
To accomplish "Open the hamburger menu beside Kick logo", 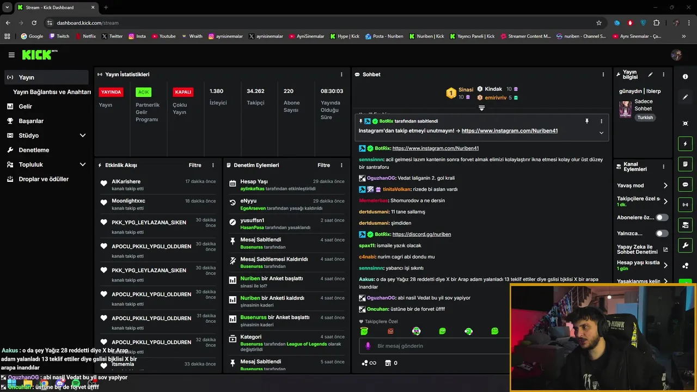I will click(x=11, y=55).
